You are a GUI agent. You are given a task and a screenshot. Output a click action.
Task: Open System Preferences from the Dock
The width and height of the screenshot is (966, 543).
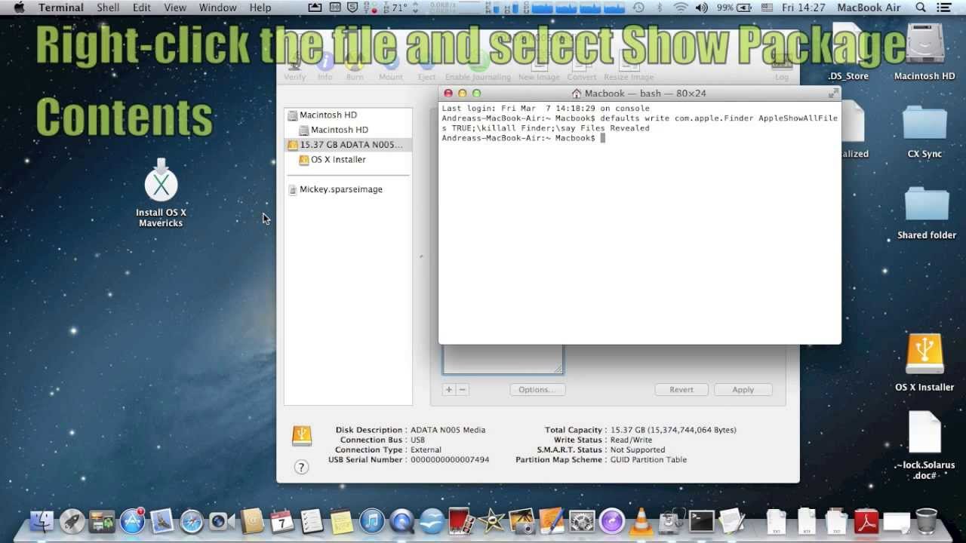582,521
